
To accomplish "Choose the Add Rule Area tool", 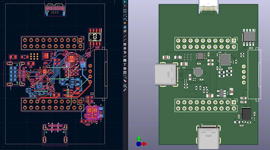I will pos(125,31).
